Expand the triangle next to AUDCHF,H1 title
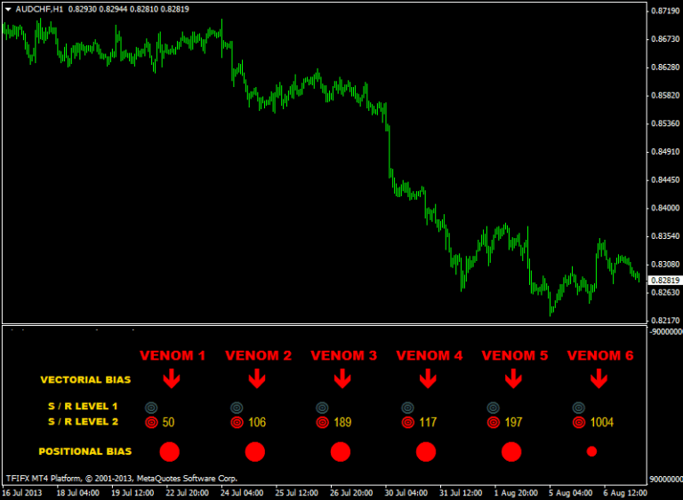The width and height of the screenshot is (683, 500). point(9,9)
